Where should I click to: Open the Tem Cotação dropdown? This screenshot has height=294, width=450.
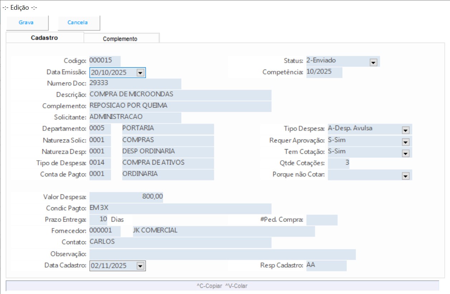(x=405, y=153)
